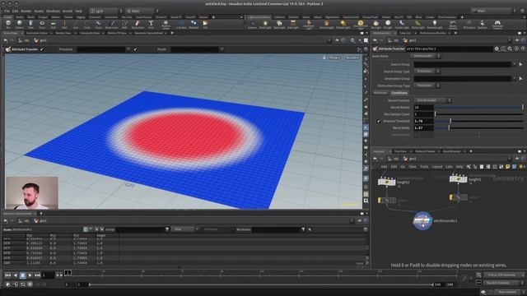This screenshot has height=296, width=527.
Task: Switch to the Attributes parameter tab
Action: 380,93
